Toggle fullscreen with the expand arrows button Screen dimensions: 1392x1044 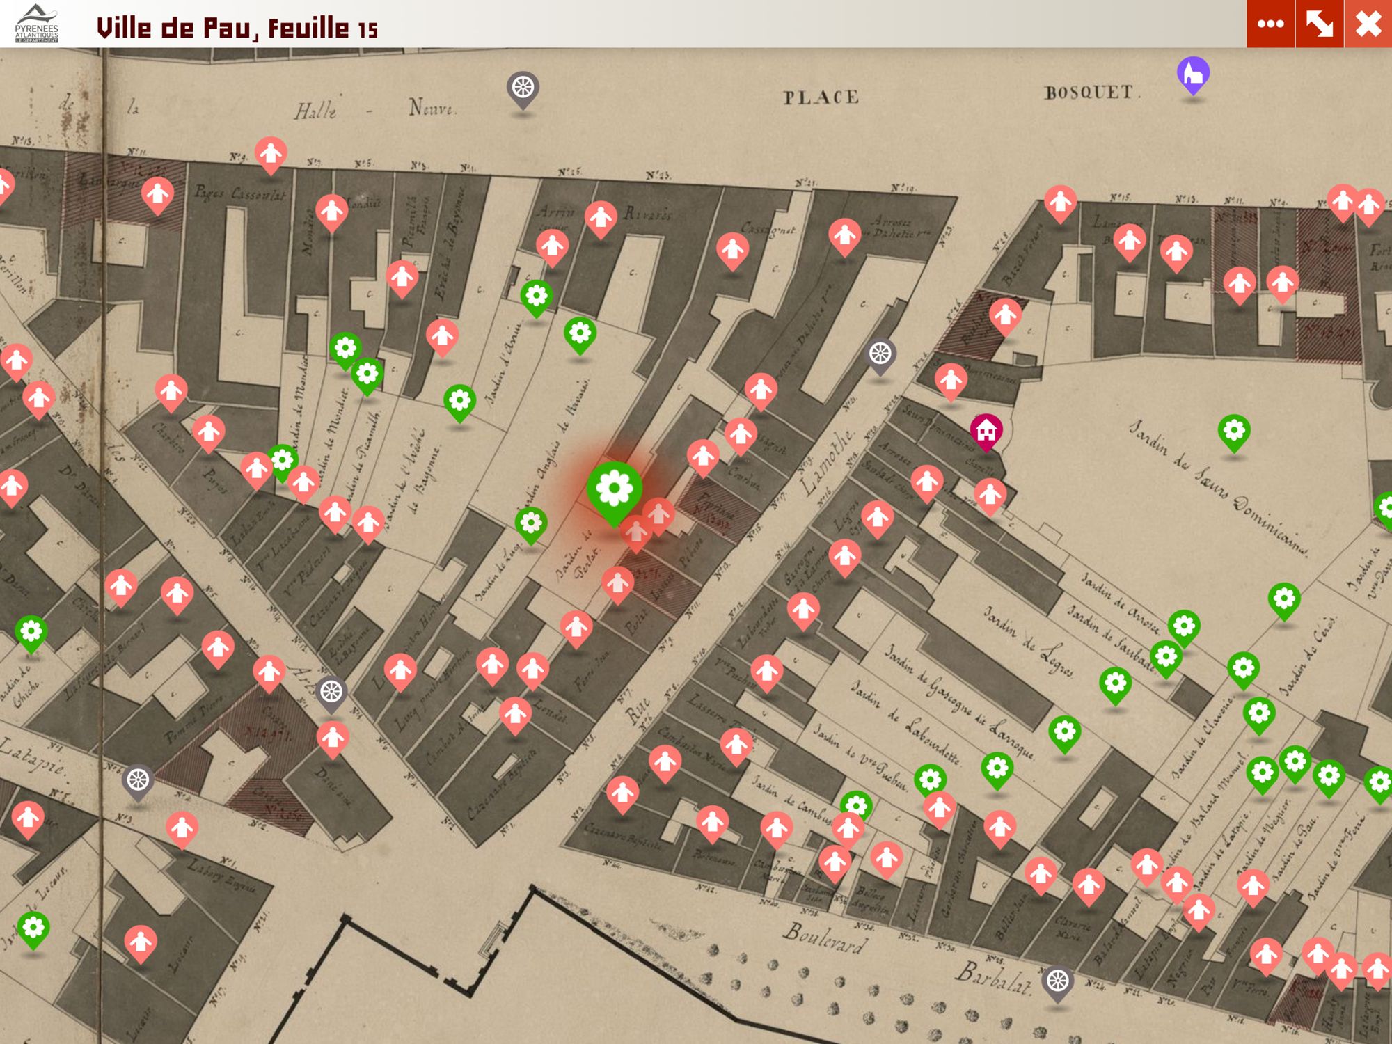pyautogui.click(x=1319, y=24)
